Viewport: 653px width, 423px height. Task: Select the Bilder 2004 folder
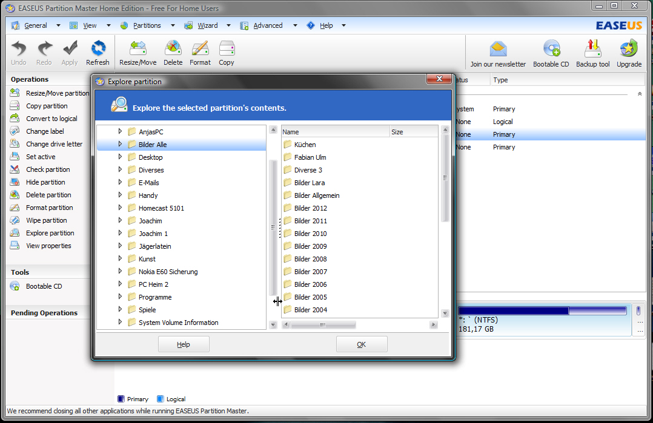311,309
